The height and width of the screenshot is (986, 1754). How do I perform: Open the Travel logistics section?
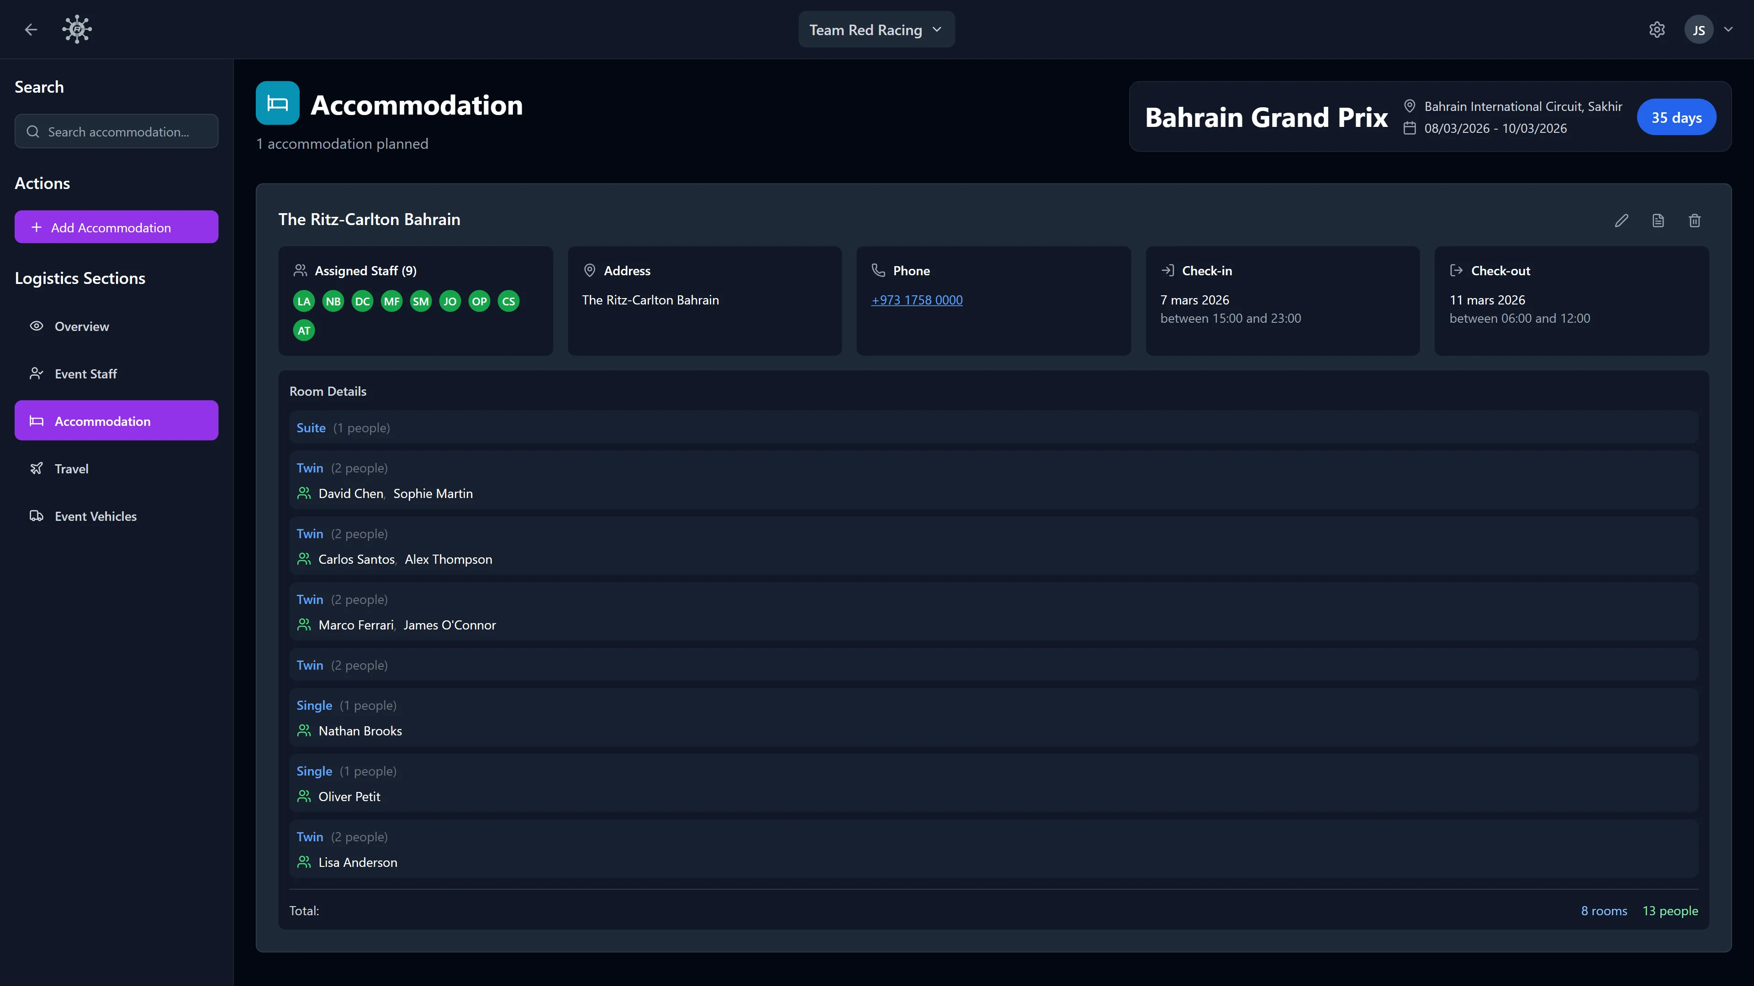[x=71, y=468]
